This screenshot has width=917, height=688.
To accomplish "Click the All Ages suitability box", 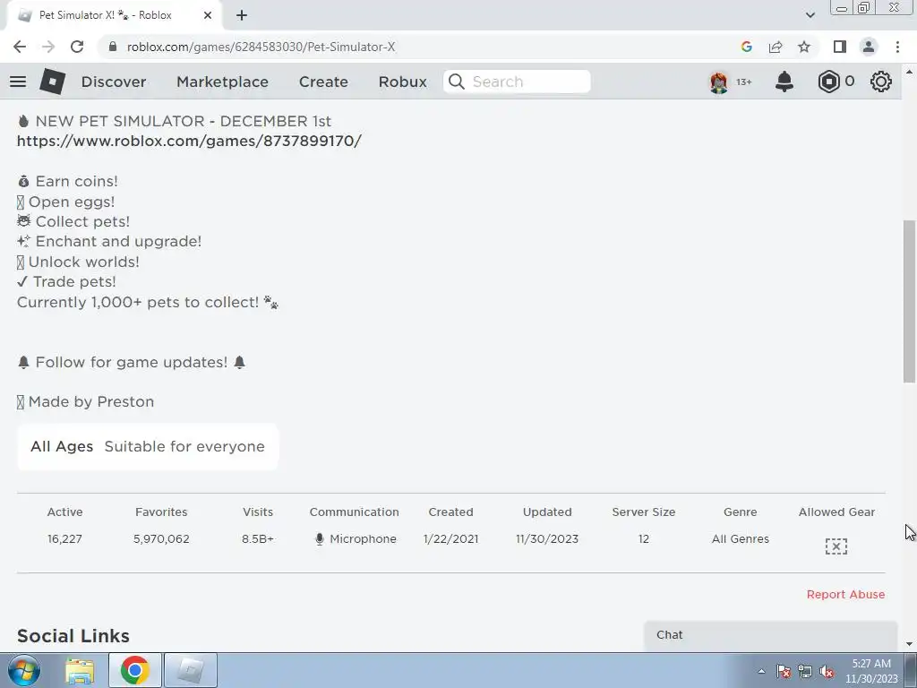I will (x=148, y=446).
